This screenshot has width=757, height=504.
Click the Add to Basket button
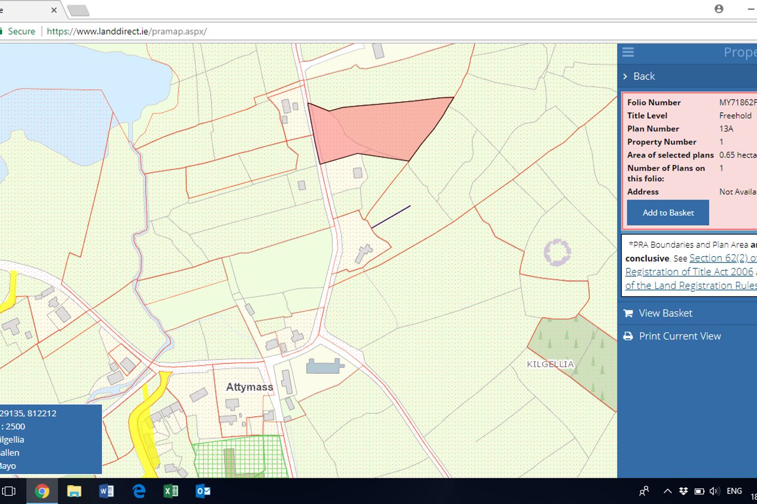[668, 213]
